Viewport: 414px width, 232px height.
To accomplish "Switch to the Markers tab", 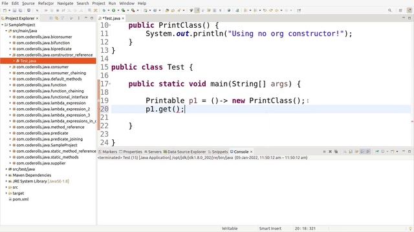I will tap(108, 152).
